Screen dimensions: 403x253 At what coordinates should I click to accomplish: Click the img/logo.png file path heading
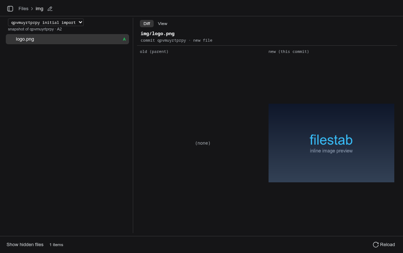158,34
